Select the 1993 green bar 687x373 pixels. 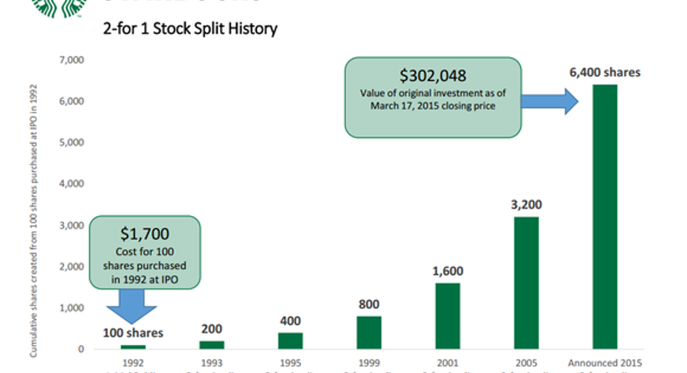point(212,345)
